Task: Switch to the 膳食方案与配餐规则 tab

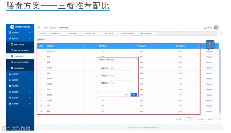Action: coord(128,34)
